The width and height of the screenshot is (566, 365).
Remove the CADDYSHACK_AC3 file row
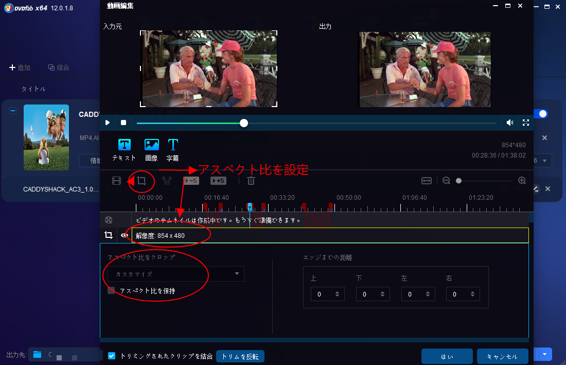[x=547, y=189]
